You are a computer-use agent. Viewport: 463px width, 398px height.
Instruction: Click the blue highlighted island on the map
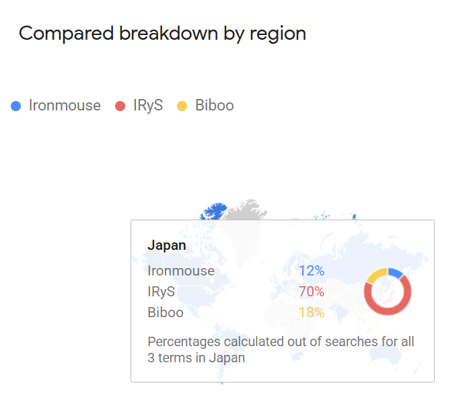pos(215,211)
